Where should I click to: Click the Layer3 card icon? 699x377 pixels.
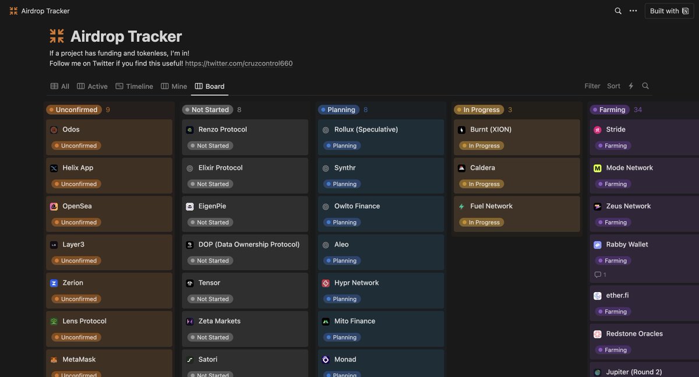(x=54, y=245)
